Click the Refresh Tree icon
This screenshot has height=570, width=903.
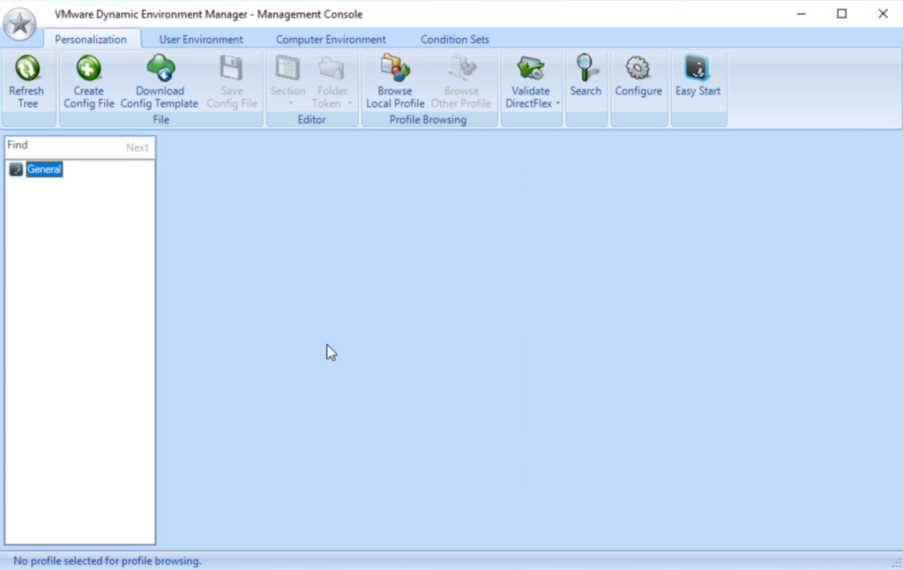click(27, 69)
